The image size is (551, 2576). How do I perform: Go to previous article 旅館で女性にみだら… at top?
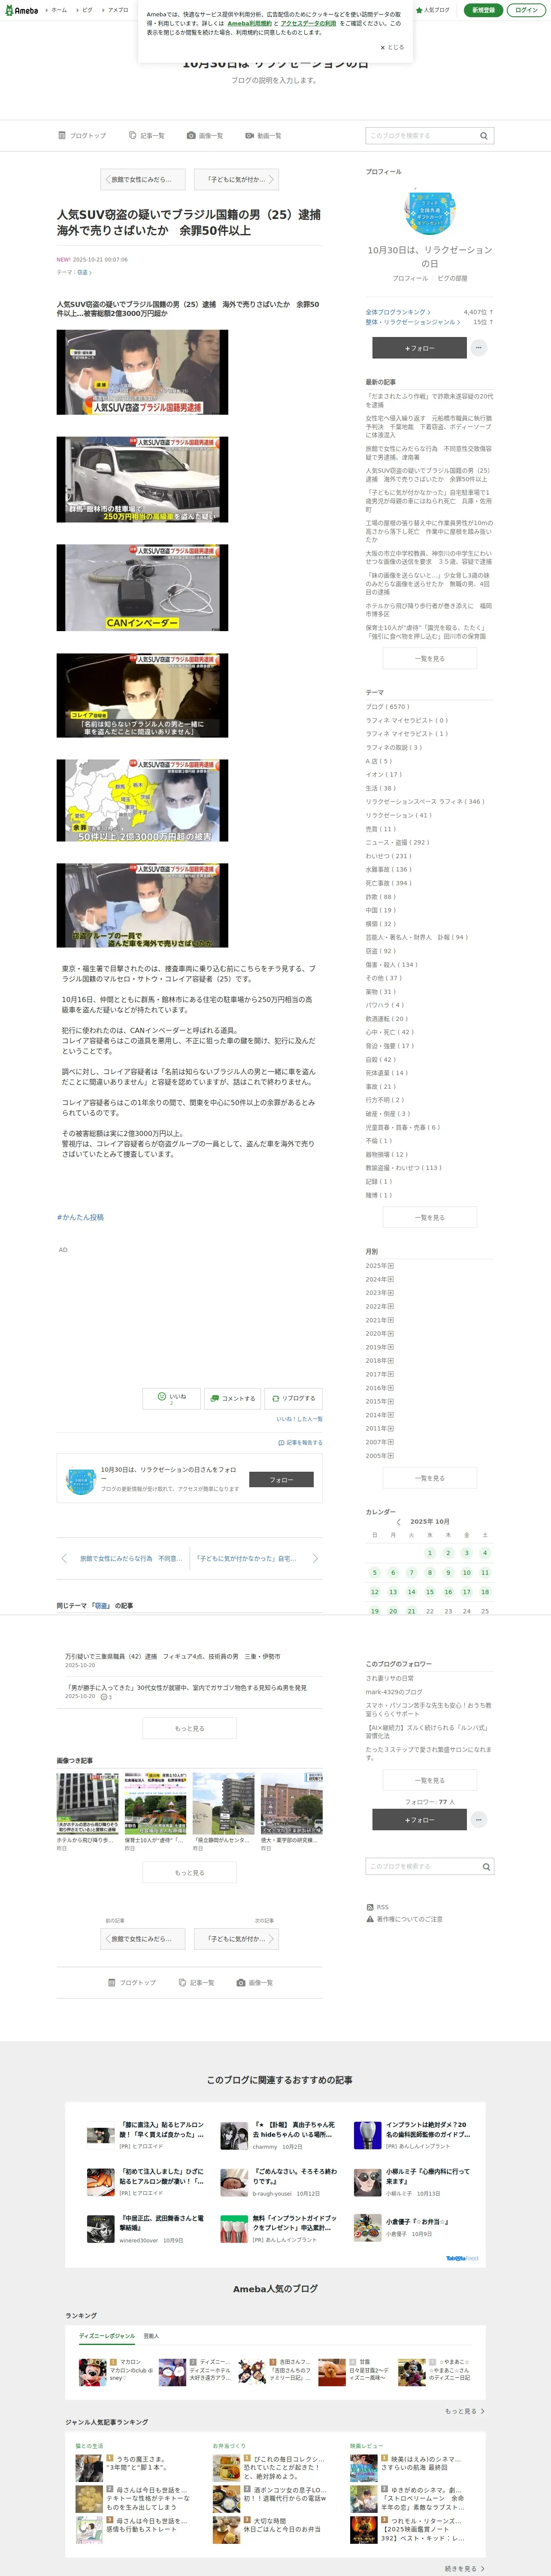(143, 179)
